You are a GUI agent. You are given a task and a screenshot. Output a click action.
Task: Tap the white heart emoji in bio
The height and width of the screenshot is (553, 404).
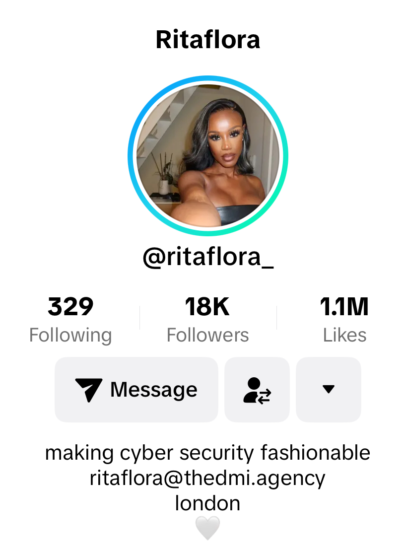pyautogui.click(x=207, y=528)
